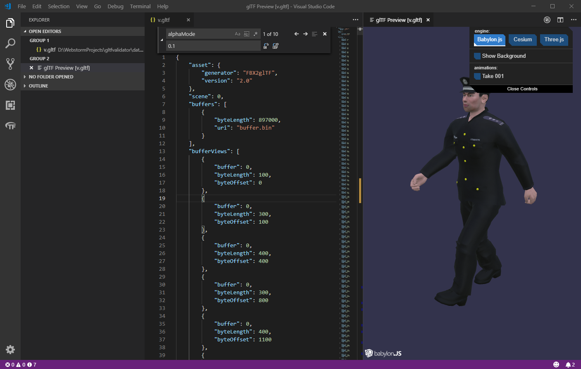Expand the No Folder Opened section
581x369 pixels.
[51, 77]
